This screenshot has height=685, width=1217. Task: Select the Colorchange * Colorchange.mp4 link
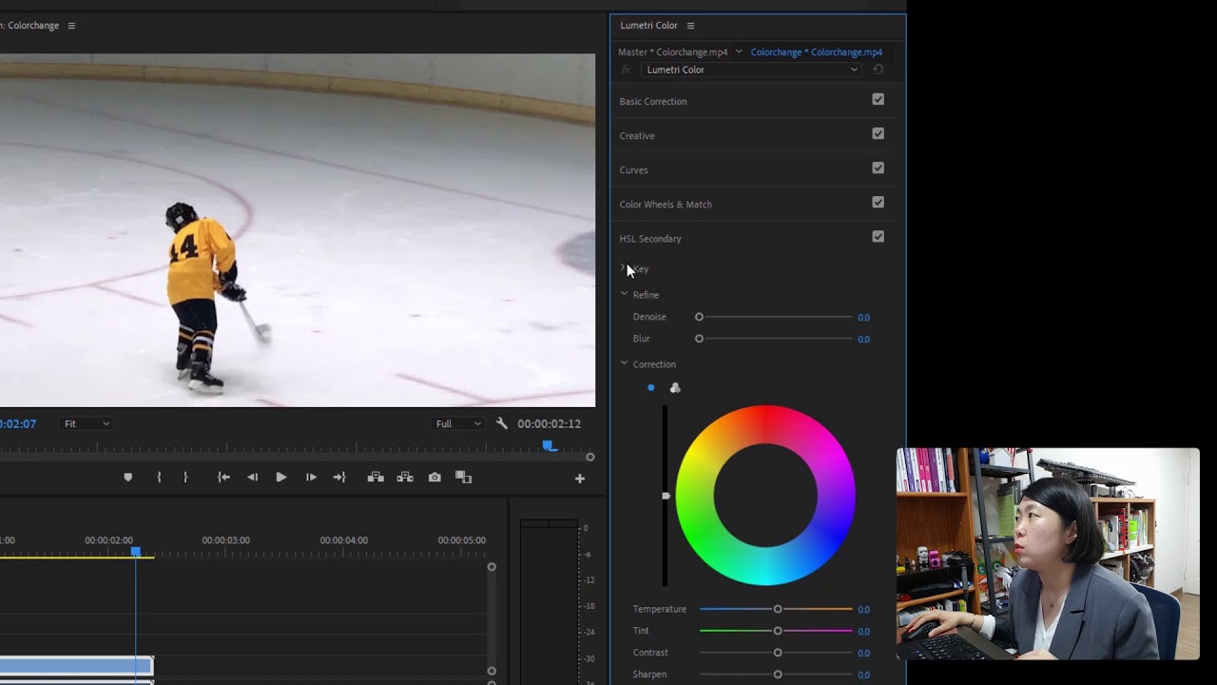[817, 52]
